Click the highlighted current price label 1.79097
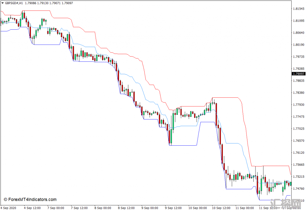This screenshot has height=211, width=307. [x=299, y=74]
